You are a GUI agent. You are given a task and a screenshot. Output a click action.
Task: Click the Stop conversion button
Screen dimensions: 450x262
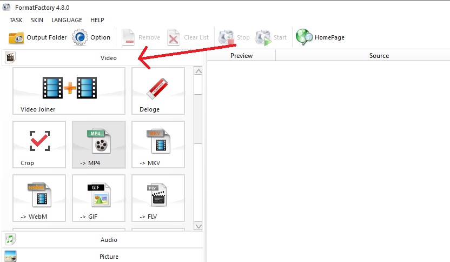point(234,37)
